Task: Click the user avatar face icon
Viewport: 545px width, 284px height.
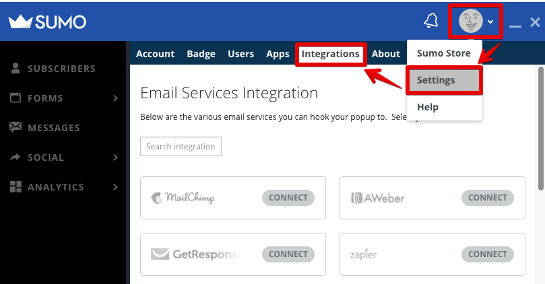Action: (471, 21)
